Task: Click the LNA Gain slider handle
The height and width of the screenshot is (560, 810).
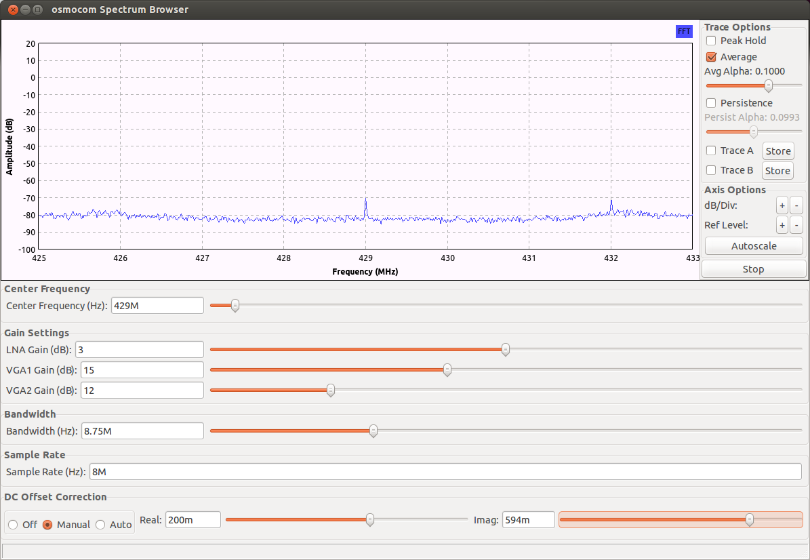Action: 506,350
